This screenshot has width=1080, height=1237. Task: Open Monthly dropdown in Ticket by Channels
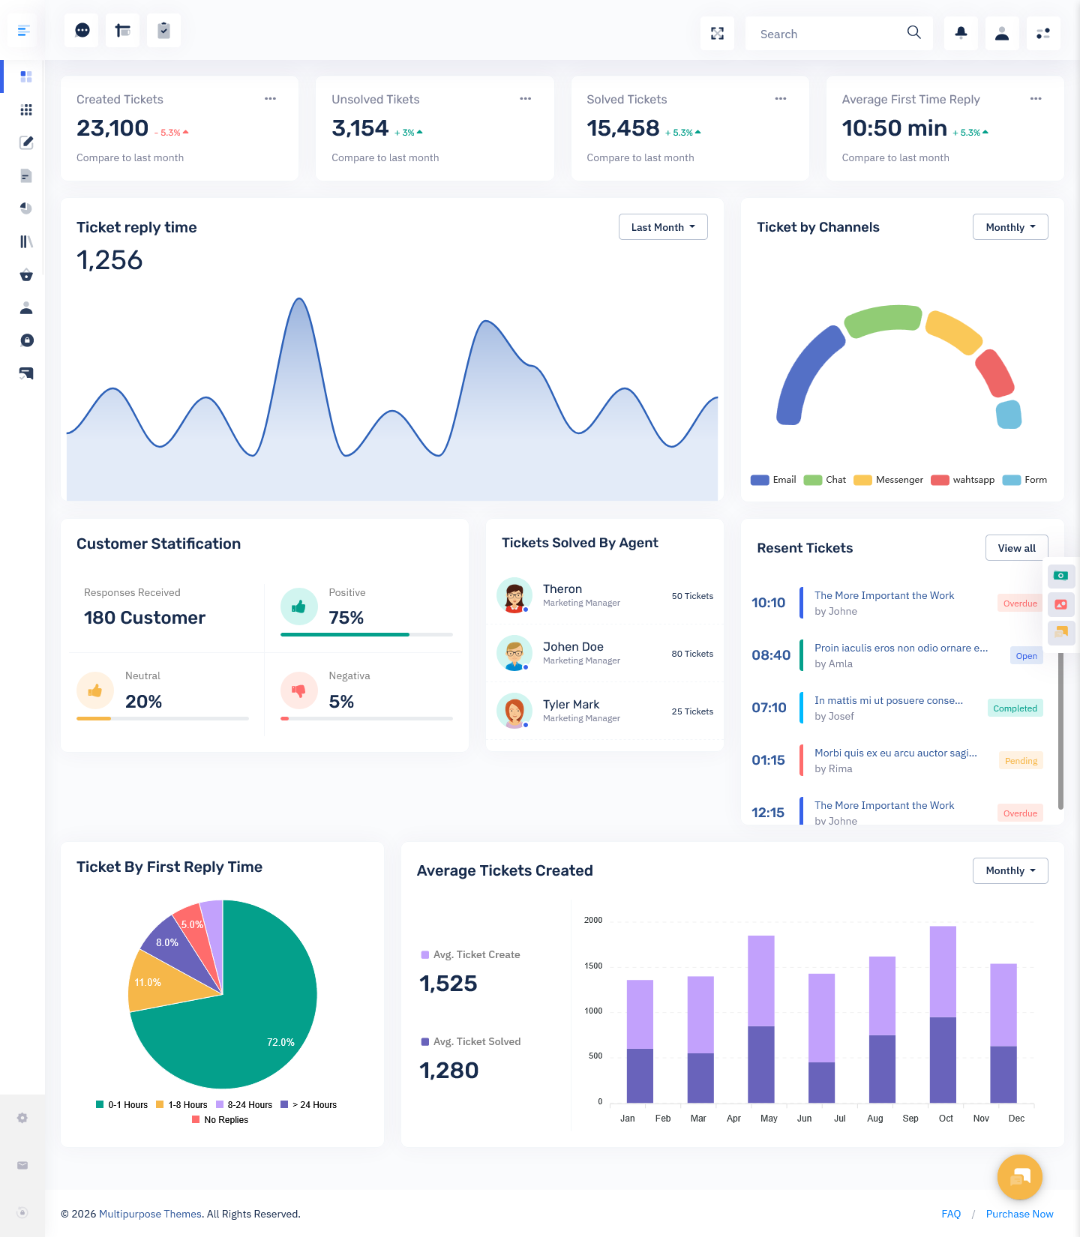(x=1009, y=227)
